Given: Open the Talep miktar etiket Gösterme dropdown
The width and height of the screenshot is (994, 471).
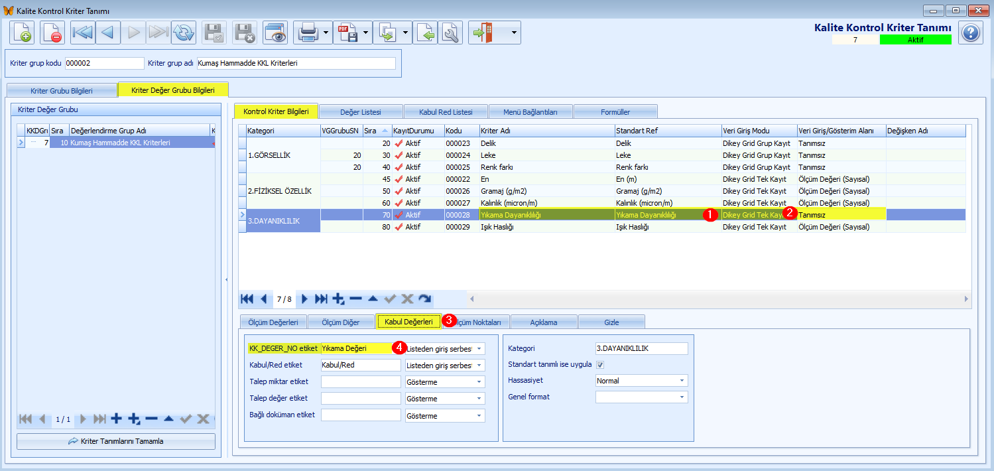Looking at the screenshot, I should pos(479,382).
